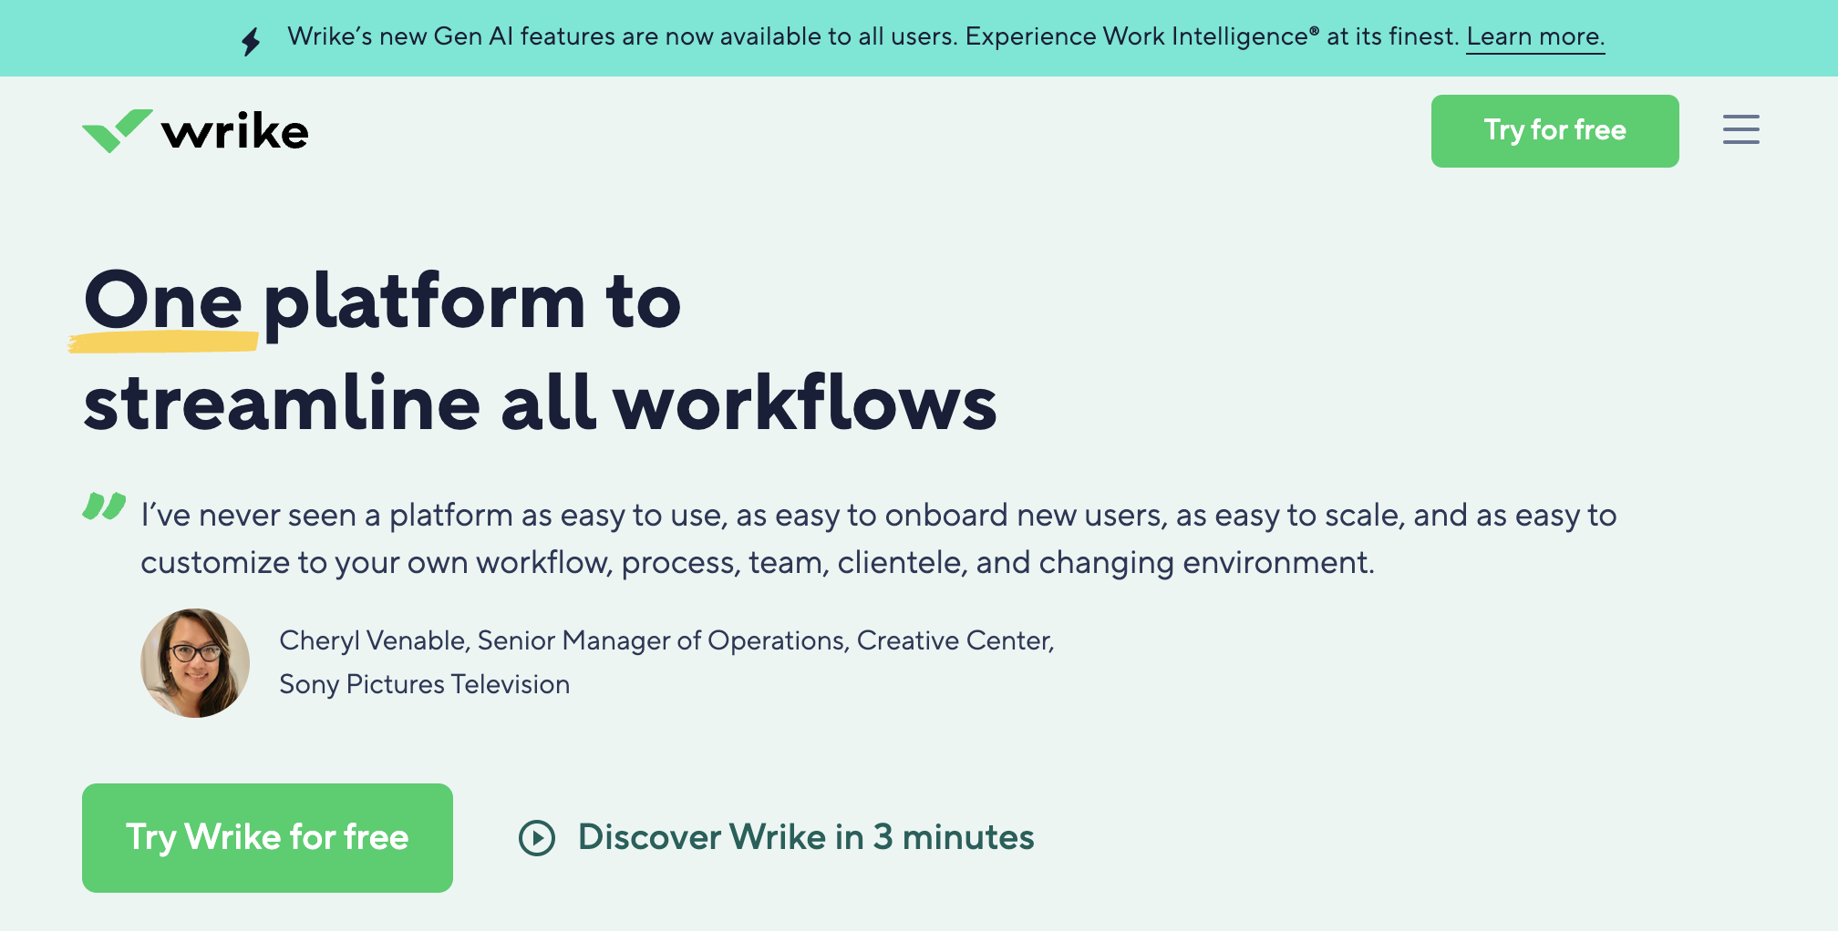Click the Sony Pictures Television text
The image size is (1838, 931).
tap(424, 684)
